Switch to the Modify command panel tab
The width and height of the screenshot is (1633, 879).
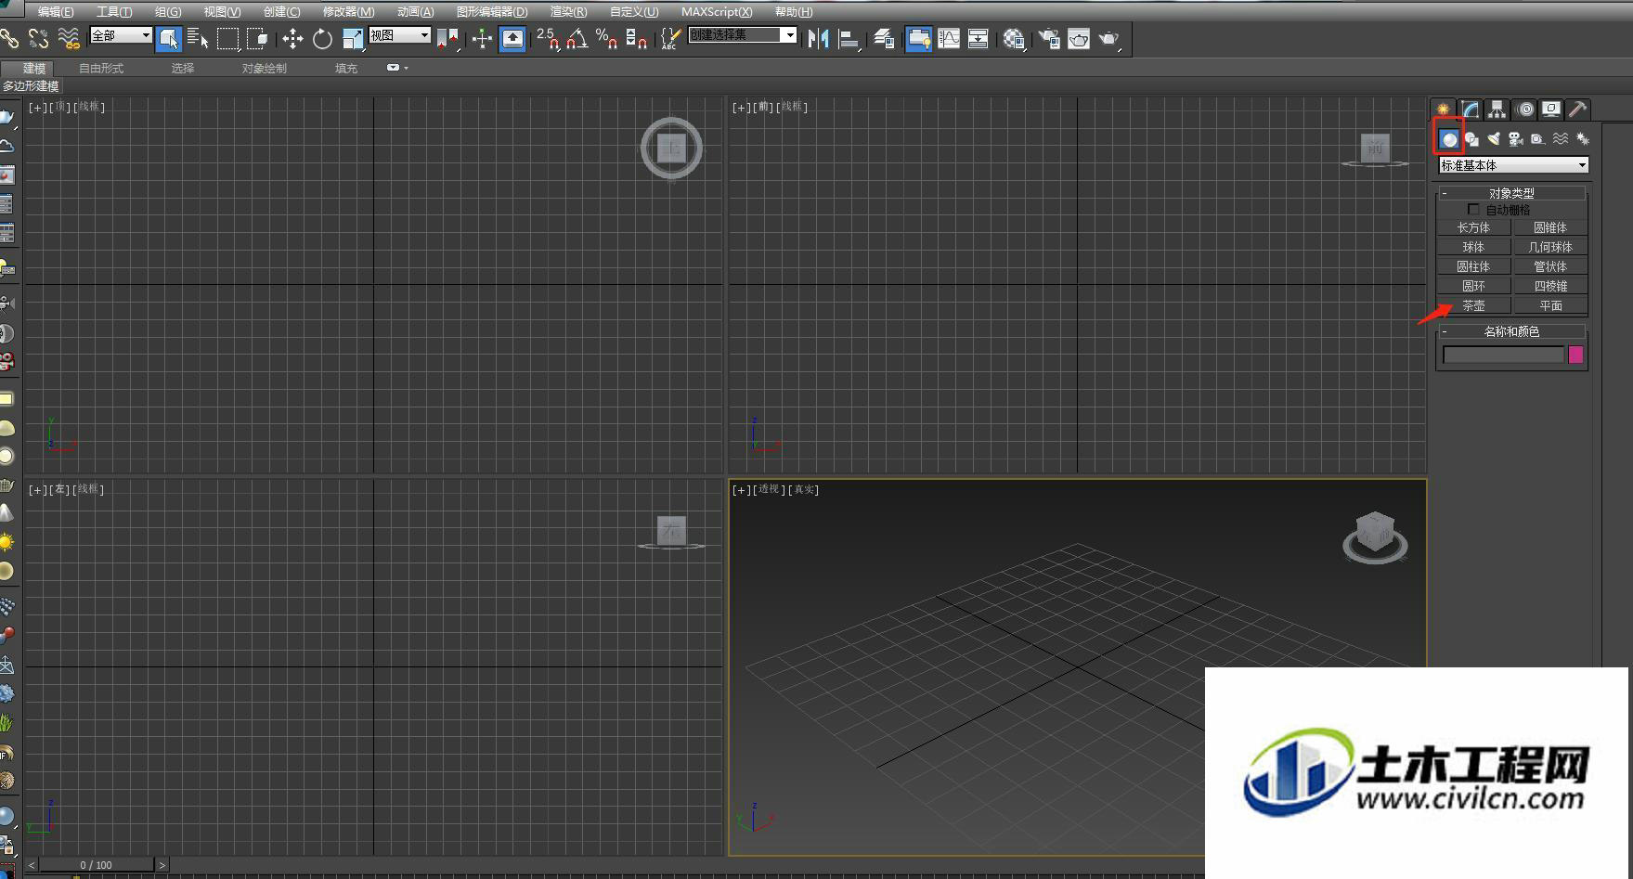[1470, 110]
